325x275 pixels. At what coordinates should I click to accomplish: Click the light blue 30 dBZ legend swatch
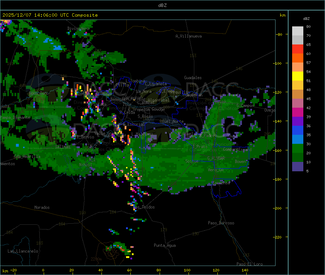pos(298,139)
